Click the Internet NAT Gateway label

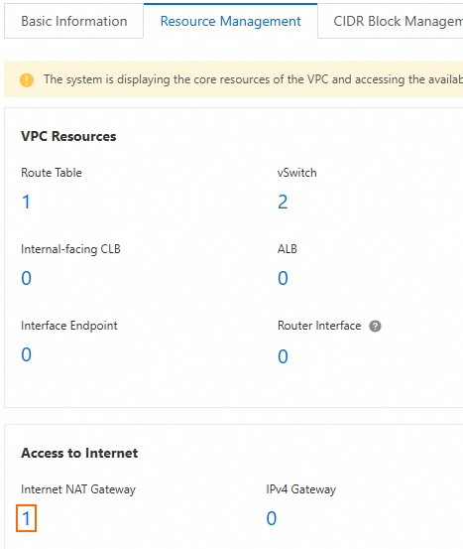pyautogui.click(x=78, y=489)
